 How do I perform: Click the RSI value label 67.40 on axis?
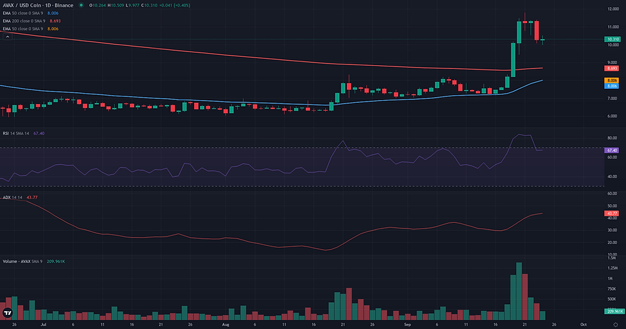[612, 150]
